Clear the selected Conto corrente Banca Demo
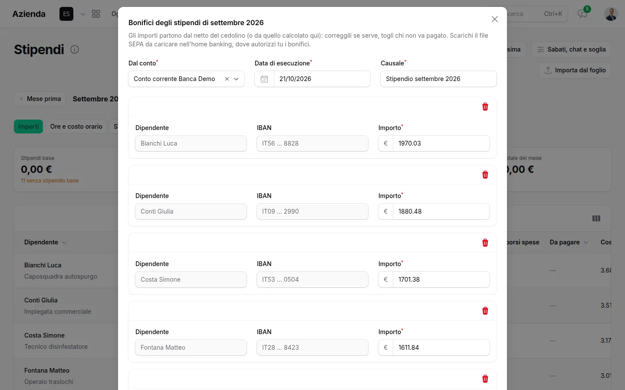The width and height of the screenshot is (625, 390). pos(227,79)
